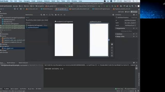This screenshot has width=165, height=92.
Task: Open build panel gear settings
Action: pos(134,63)
